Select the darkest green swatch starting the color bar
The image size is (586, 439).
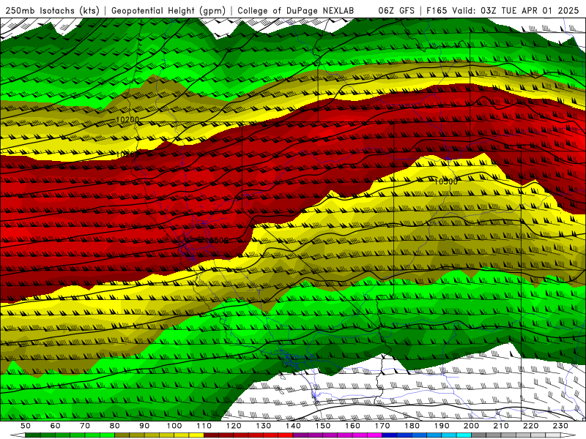(33, 435)
